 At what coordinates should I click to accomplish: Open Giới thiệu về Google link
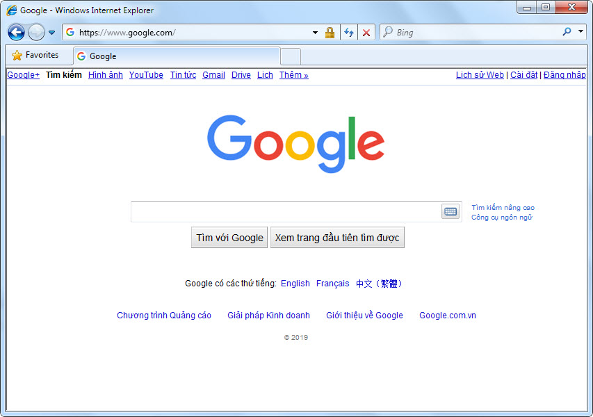click(x=364, y=316)
